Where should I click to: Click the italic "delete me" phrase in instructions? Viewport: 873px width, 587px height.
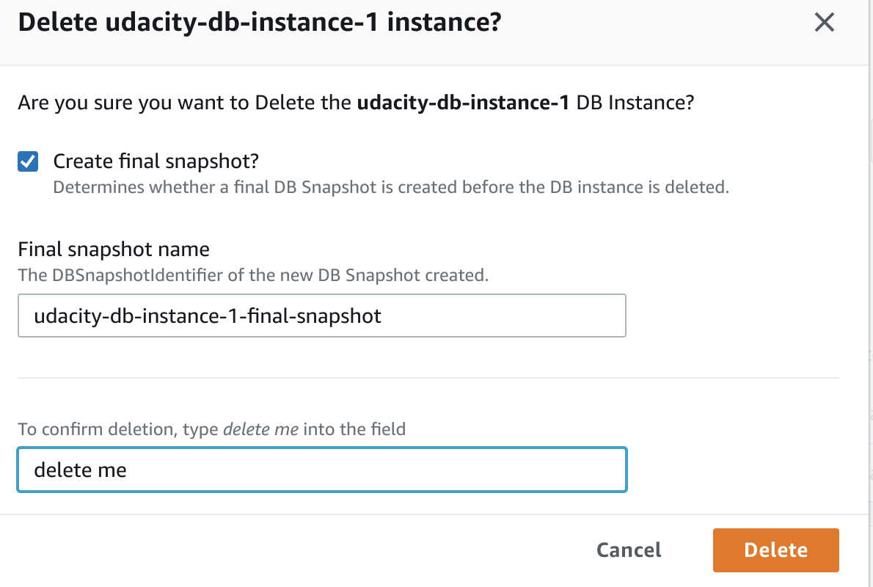(260, 429)
